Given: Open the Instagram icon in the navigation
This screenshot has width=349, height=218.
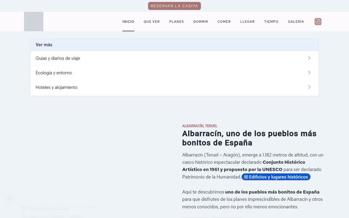Looking at the screenshot, I should [318, 22].
